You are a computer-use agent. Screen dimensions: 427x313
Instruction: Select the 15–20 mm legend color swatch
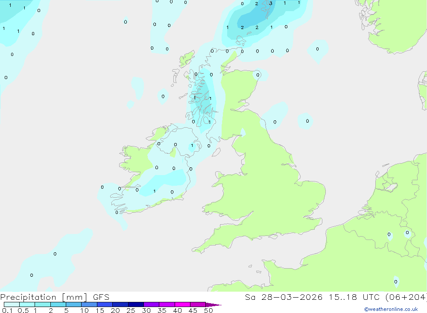[x=105, y=304]
